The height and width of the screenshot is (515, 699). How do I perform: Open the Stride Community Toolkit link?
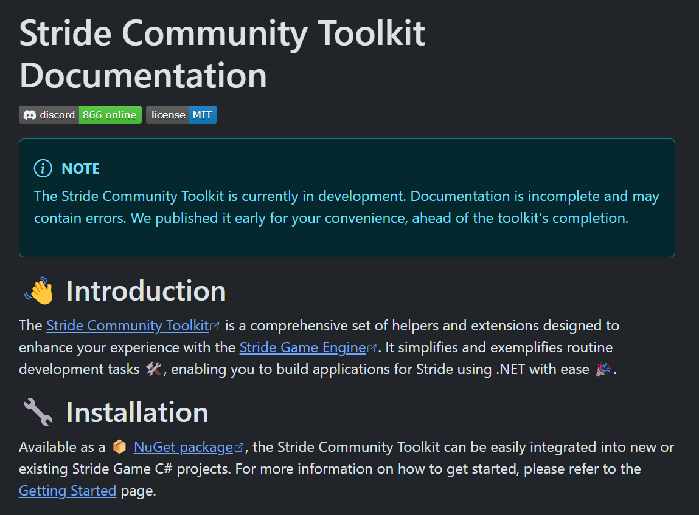[128, 325]
